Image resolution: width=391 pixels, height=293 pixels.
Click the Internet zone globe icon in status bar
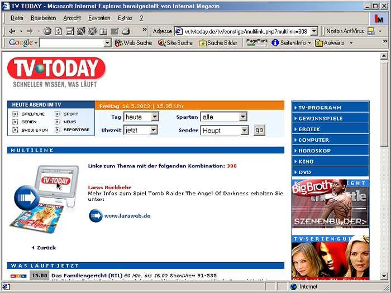[x=294, y=287]
